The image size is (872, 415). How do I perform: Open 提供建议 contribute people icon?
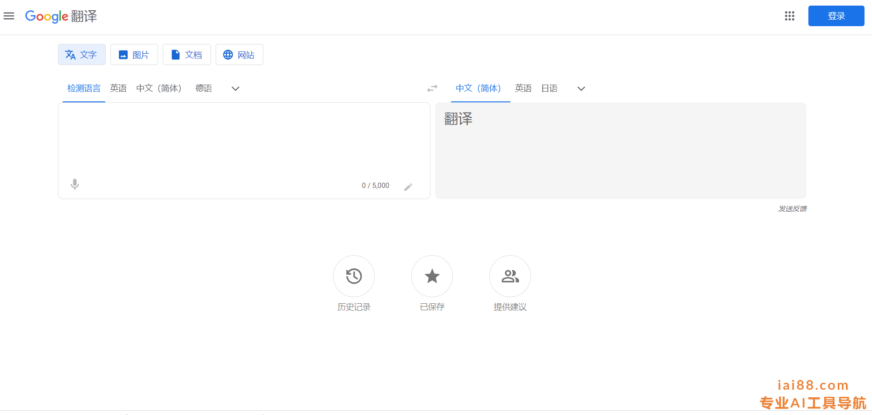coord(510,276)
